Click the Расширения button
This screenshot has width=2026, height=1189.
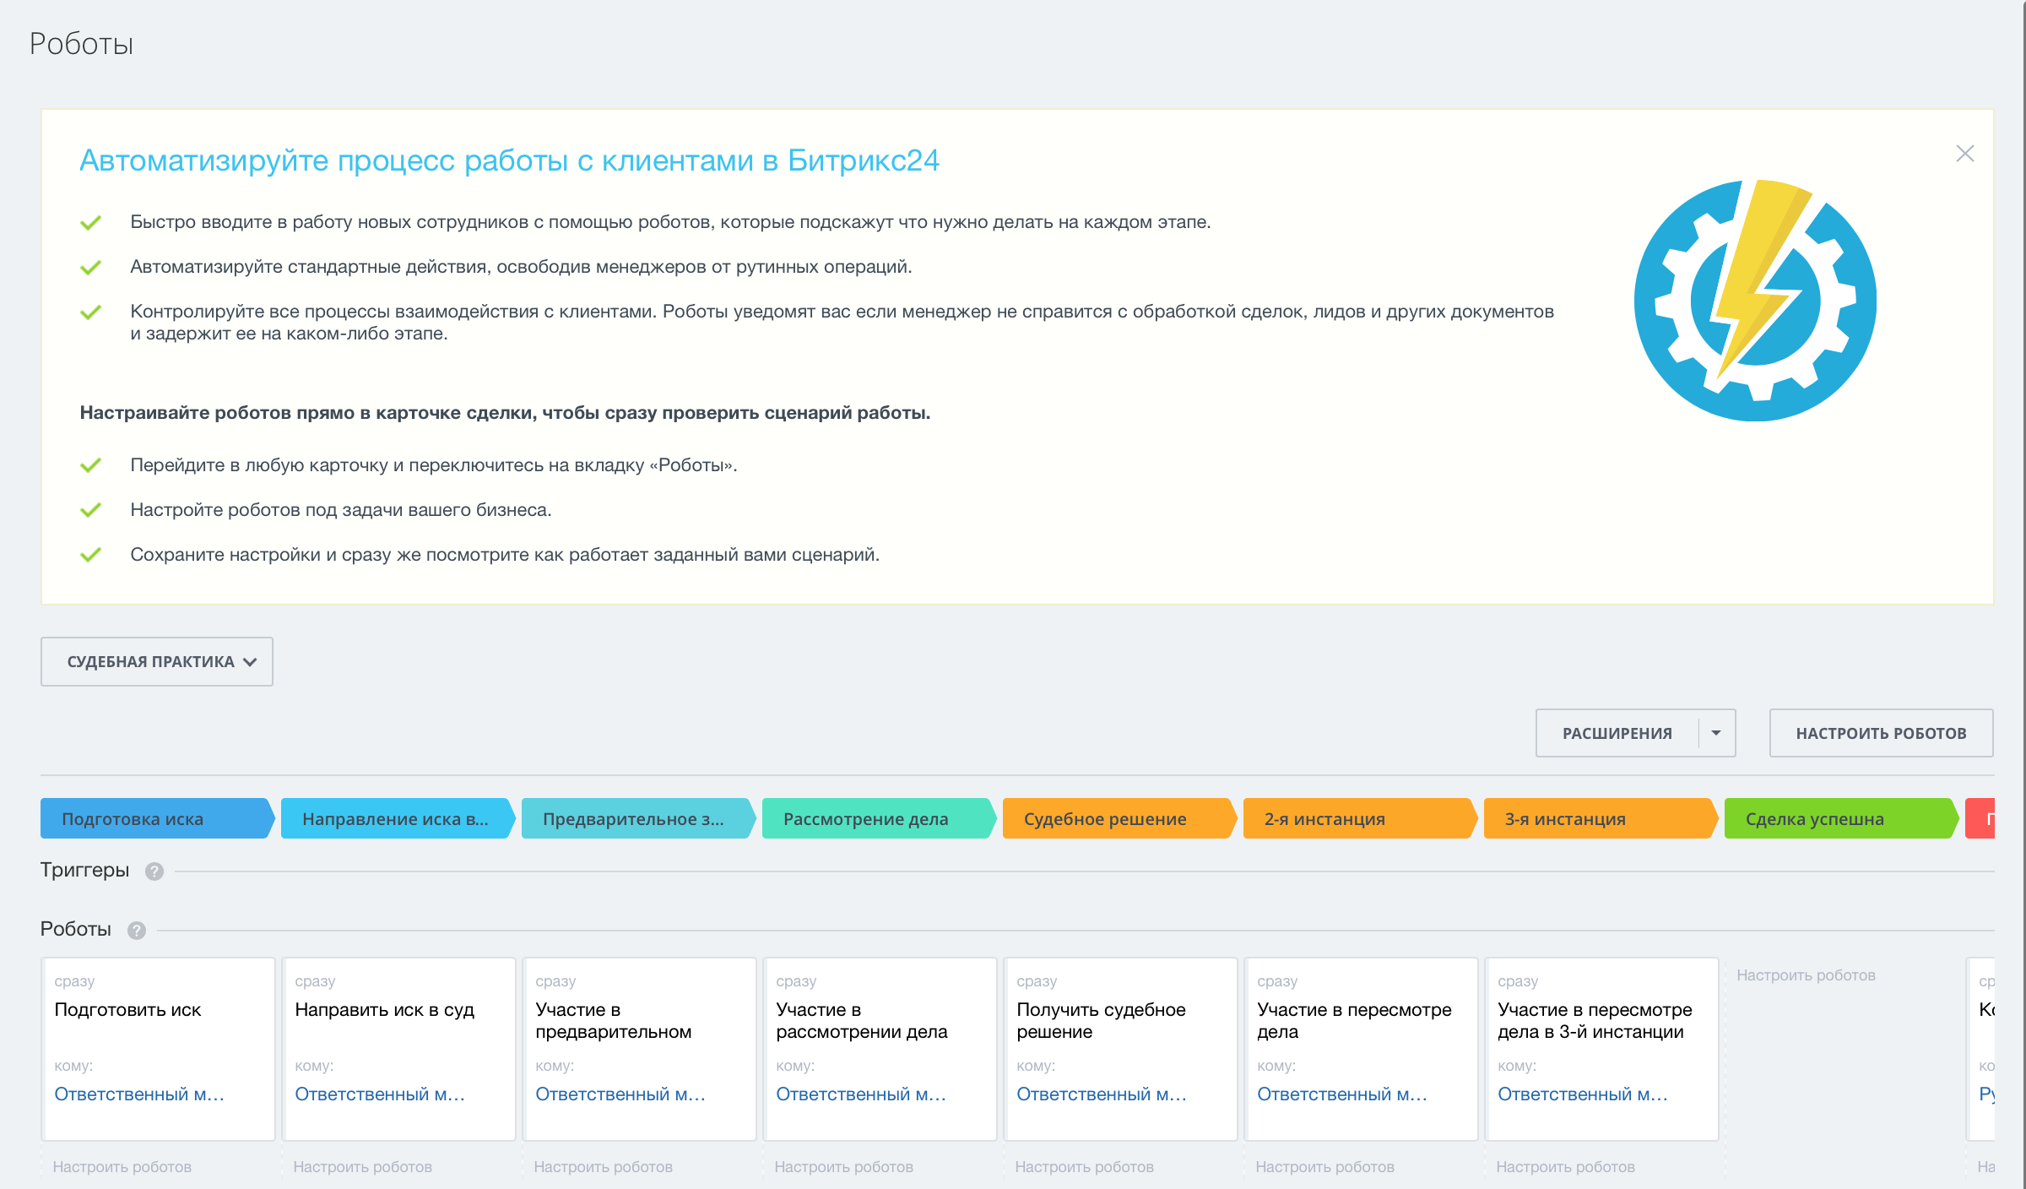[1617, 733]
